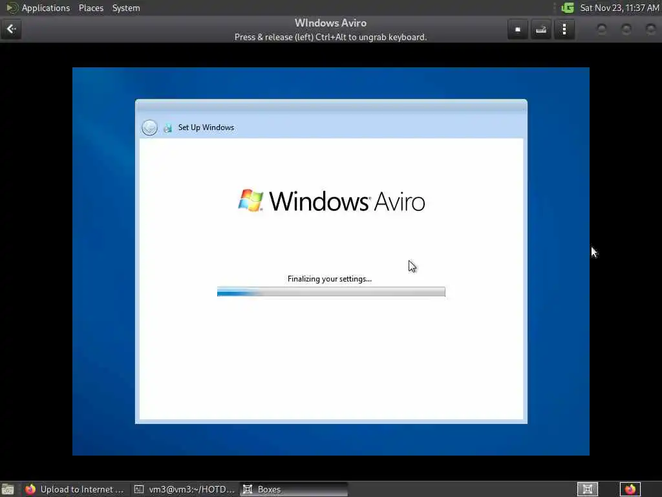
Task: Switch to Upload to Internet Firefox window
Action: click(74, 489)
